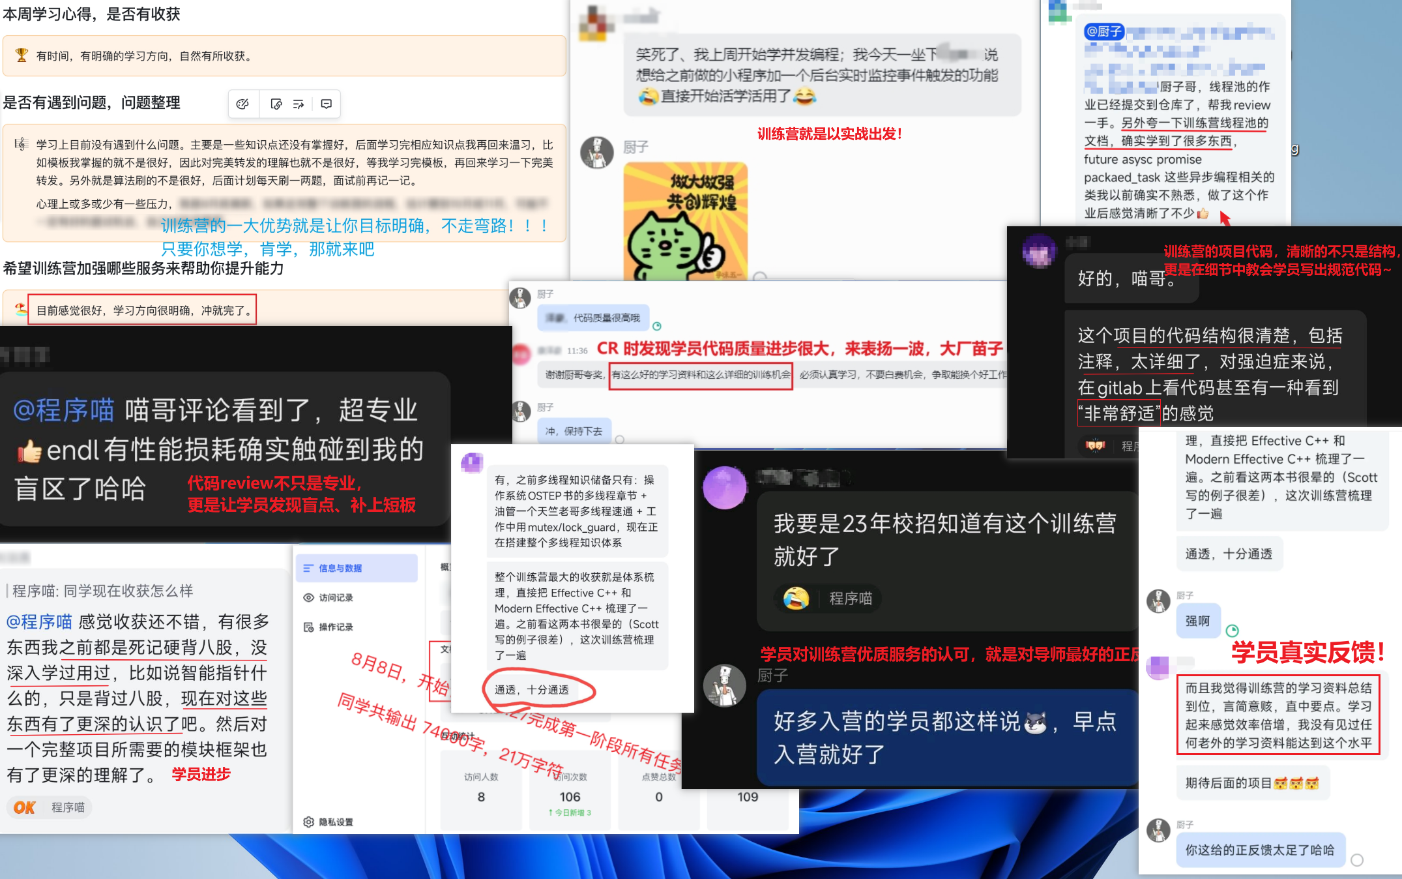Image resolution: width=1402 pixels, height=879 pixels.
Task: Click 厨子's chef-hat avatar
Action: pyautogui.click(x=598, y=151)
